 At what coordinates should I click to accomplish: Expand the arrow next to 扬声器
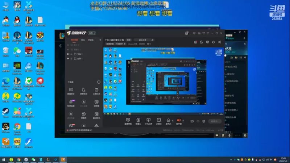tap(183, 121)
